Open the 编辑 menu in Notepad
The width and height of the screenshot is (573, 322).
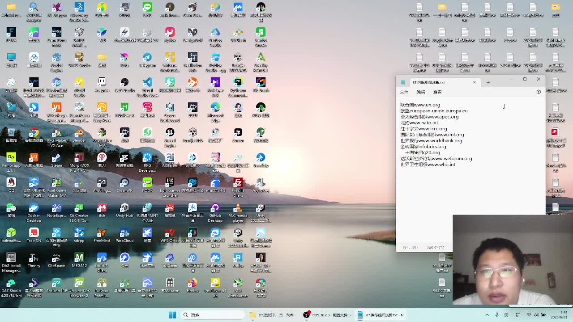(x=421, y=92)
